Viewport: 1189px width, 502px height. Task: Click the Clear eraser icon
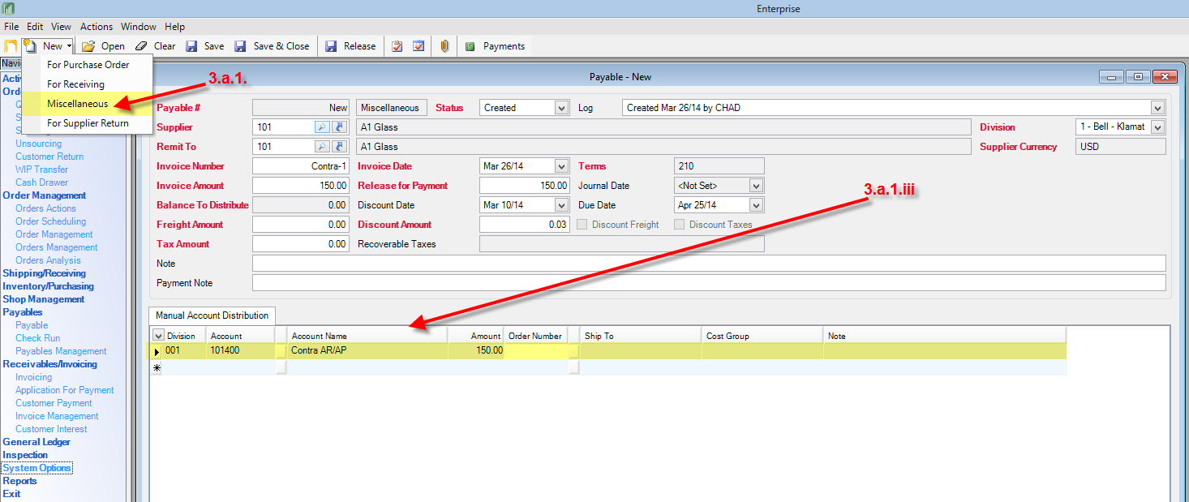click(142, 46)
